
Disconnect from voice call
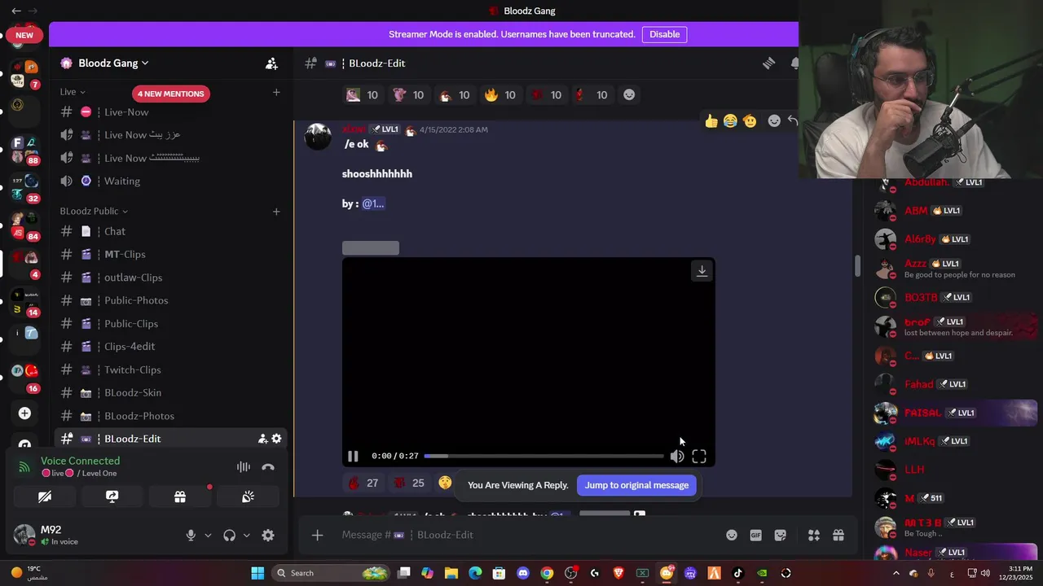pos(268,467)
